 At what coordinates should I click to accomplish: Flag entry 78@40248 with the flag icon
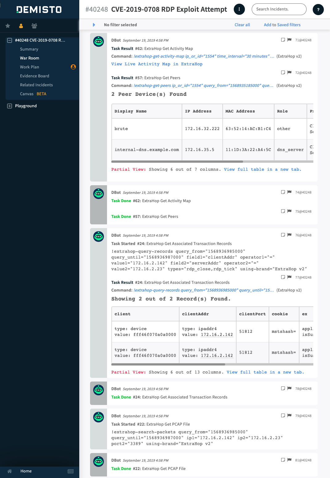click(x=289, y=388)
